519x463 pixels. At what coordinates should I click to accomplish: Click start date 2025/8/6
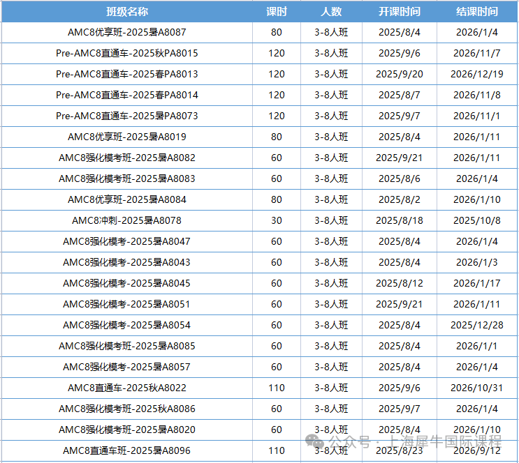[x=399, y=179]
